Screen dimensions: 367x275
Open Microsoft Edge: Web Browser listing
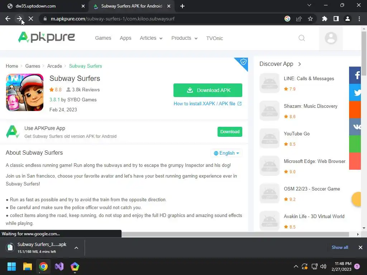click(314, 161)
